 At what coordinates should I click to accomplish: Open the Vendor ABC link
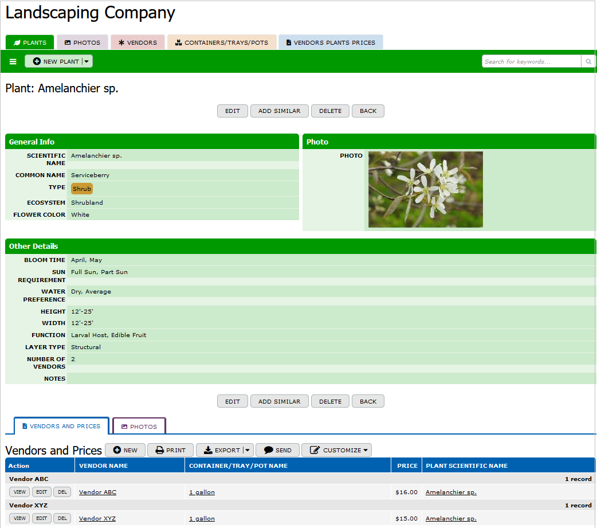click(x=97, y=492)
